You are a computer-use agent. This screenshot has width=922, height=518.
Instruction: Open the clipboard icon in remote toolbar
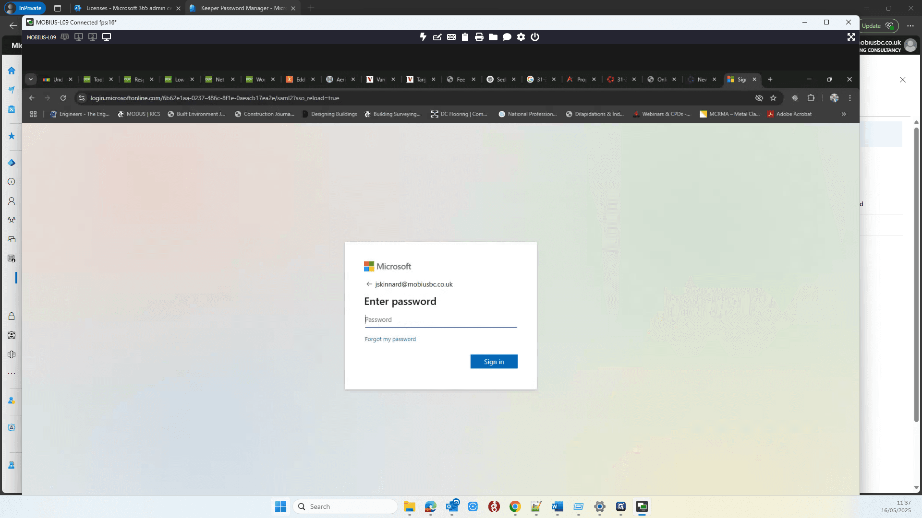point(465,37)
